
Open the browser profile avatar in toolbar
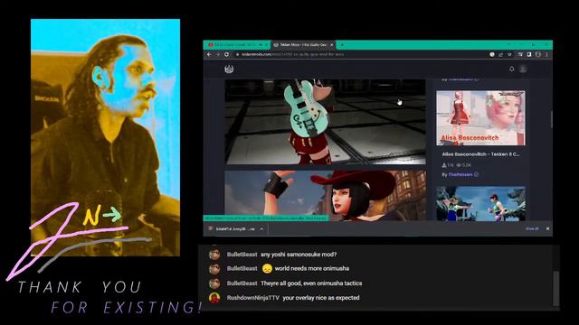click(x=538, y=54)
